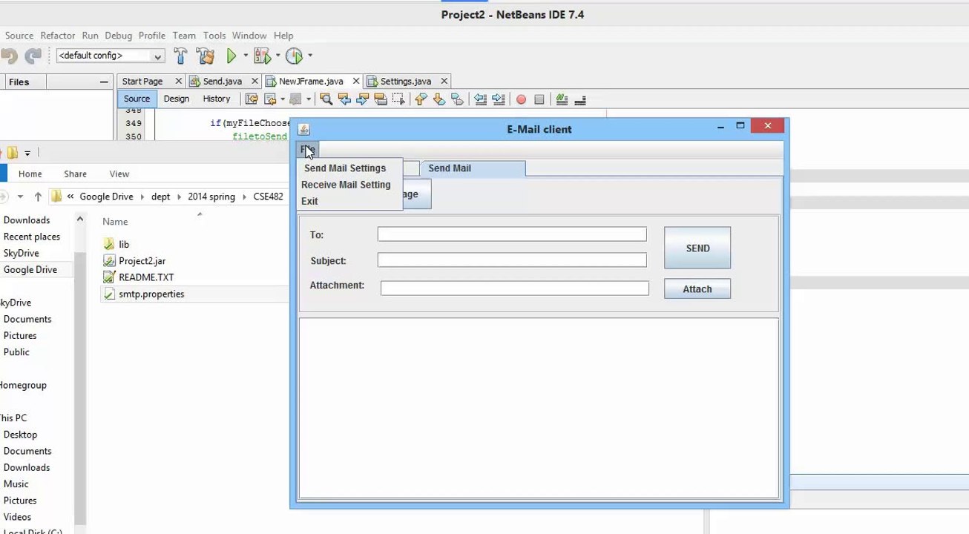Shift line right using editor toolbar icon

pyautogui.click(x=498, y=99)
